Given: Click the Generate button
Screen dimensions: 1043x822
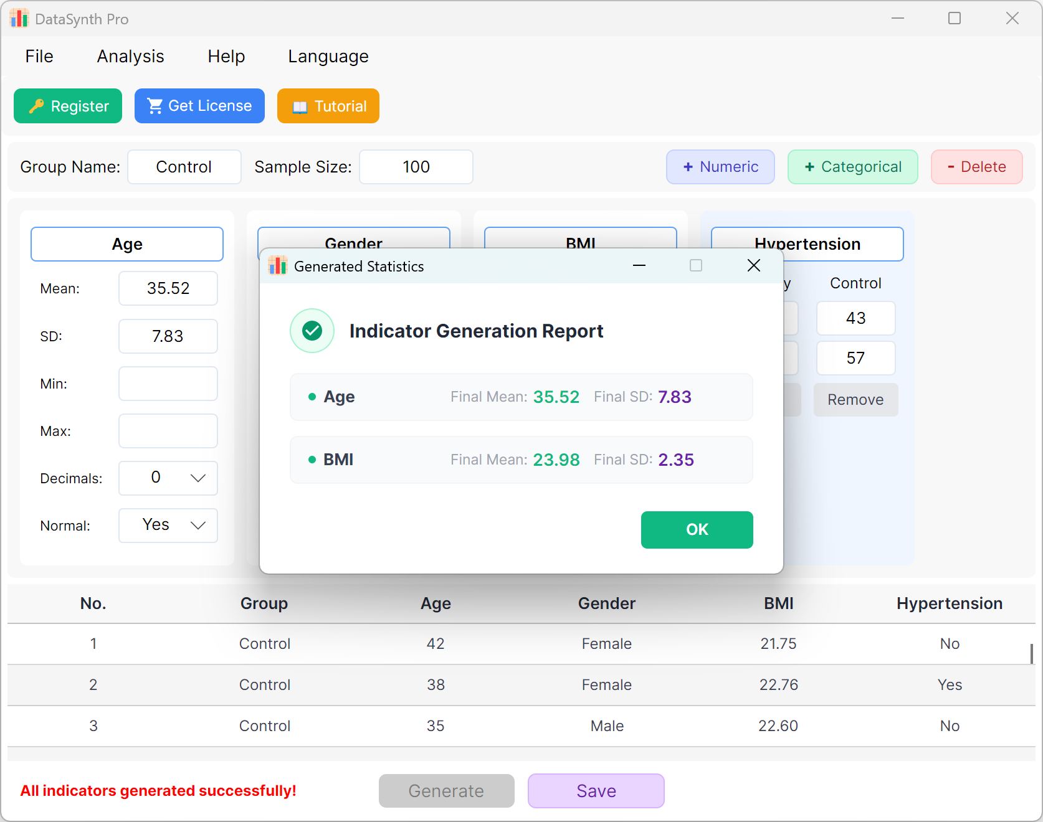Looking at the screenshot, I should point(447,791).
